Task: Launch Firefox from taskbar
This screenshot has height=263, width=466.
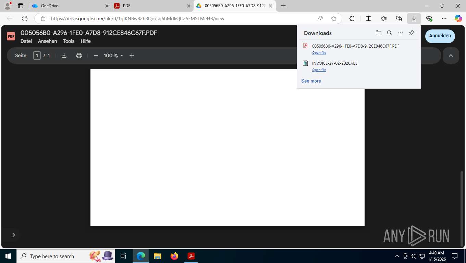Action: [x=174, y=256]
